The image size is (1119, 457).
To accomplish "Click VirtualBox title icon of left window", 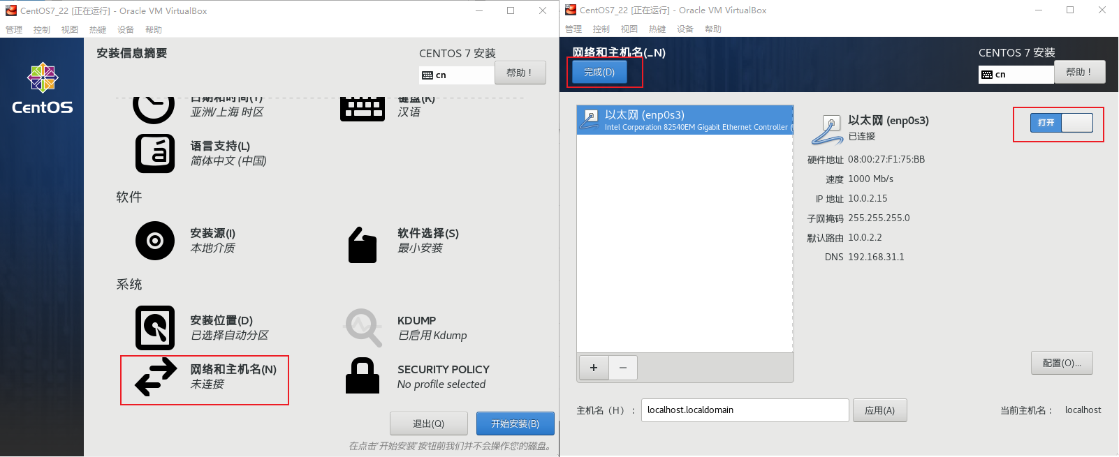I will point(11,10).
